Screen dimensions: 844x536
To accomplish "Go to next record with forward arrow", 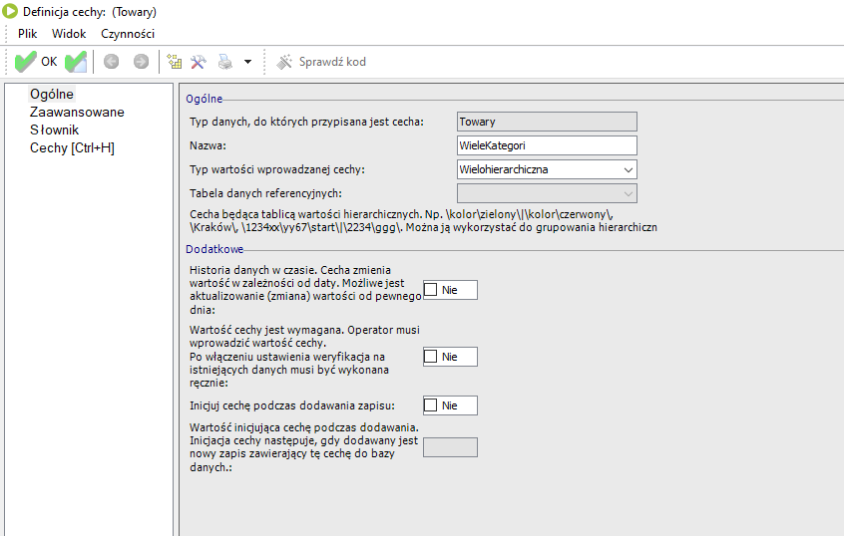I will coord(141,62).
